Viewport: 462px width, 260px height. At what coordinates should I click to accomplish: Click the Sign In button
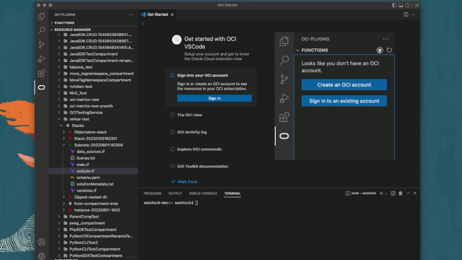pos(214,98)
